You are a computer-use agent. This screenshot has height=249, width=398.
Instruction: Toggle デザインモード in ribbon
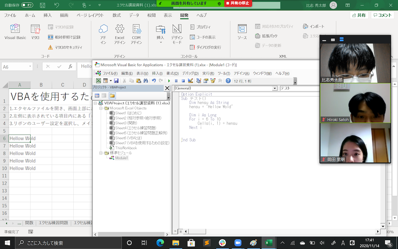(177, 34)
